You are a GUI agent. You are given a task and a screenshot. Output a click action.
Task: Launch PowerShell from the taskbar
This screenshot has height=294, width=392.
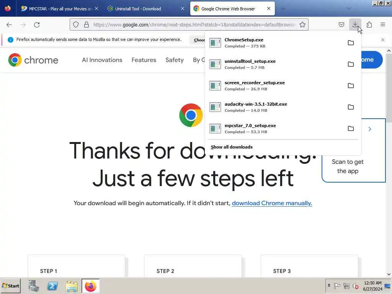(52, 286)
